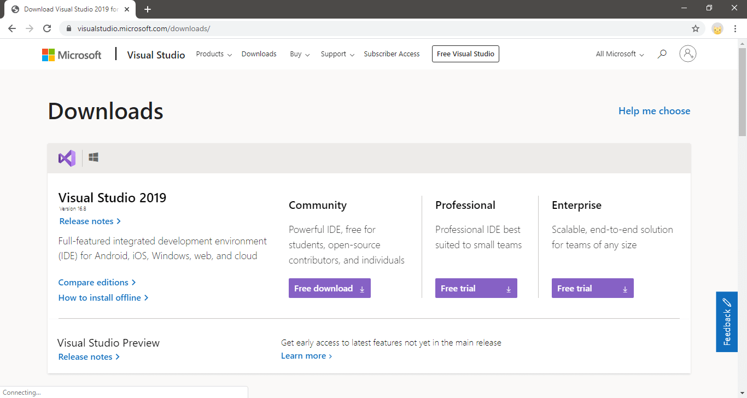
Task: Open Compare editions link
Action: (x=97, y=283)
